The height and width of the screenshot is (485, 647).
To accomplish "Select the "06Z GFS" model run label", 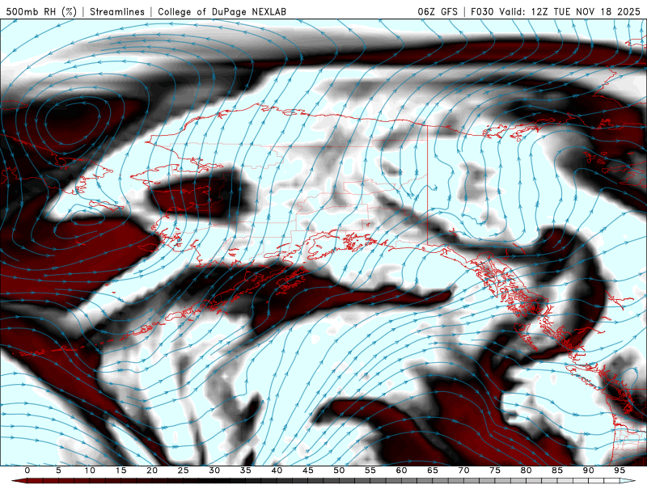I will click(438, 11).
